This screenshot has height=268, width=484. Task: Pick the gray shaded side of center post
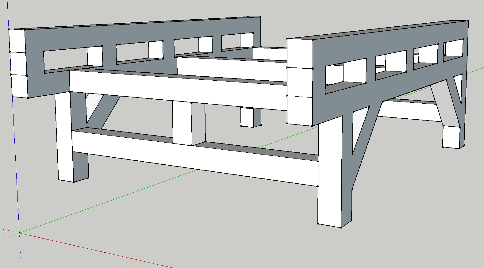pyautogui.click(x=198, y=123)
